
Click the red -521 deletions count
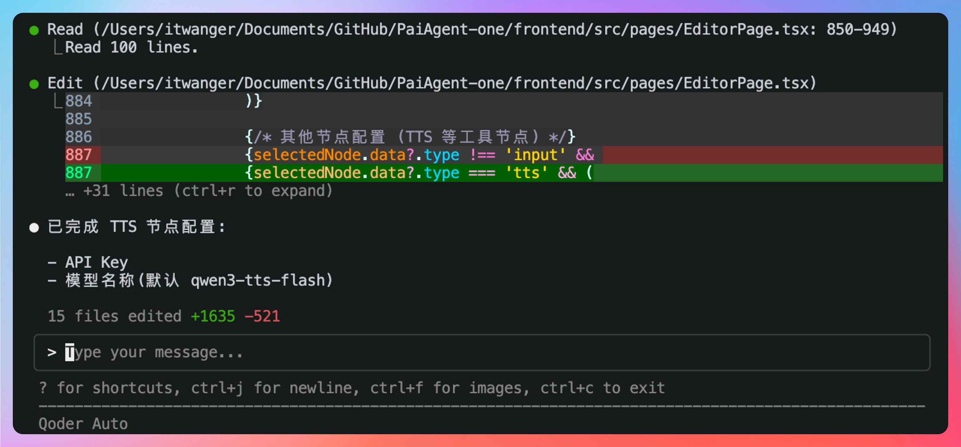click(x=262, y=316)
